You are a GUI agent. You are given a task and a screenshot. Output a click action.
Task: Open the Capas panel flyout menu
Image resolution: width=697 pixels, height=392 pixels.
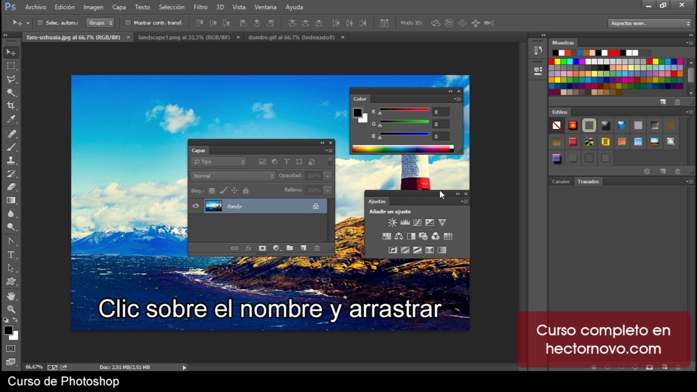(x=329, y=150)
